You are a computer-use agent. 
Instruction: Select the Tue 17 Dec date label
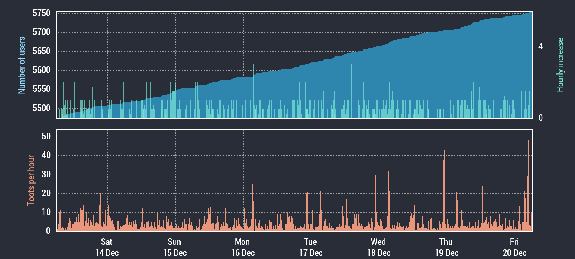pyautogui.click(x=310, y=247)
